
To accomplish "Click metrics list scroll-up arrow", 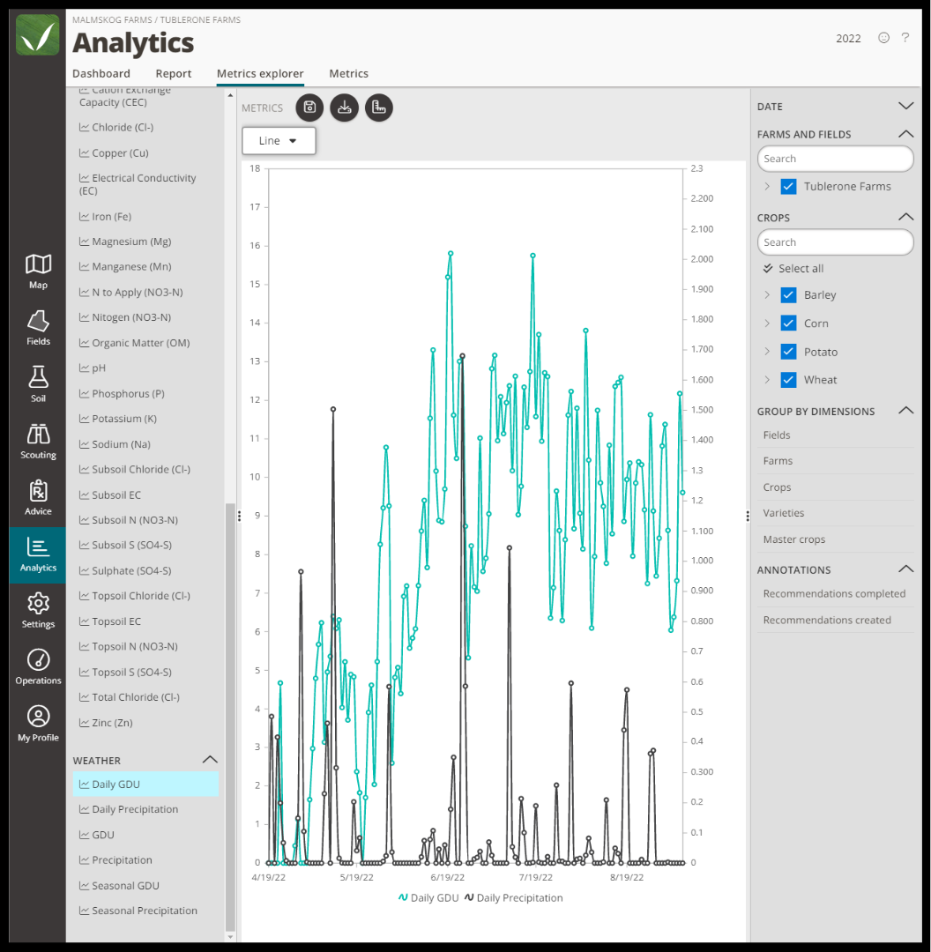I will point(230,95).
